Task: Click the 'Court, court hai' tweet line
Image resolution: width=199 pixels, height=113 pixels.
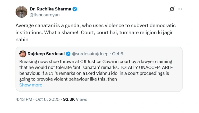Action: click(94, 32)
